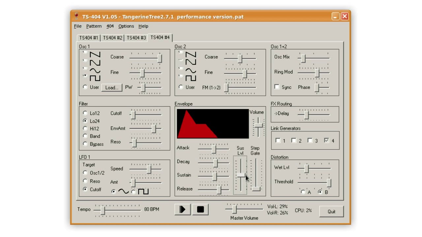Click the EnvAmt slider
422x237 pixels.
click(x=146, y=128)
